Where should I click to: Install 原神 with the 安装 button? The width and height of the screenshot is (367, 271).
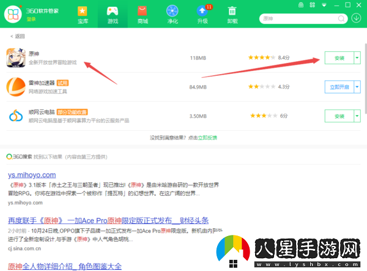pyautogui.click(x=339, y=58)
